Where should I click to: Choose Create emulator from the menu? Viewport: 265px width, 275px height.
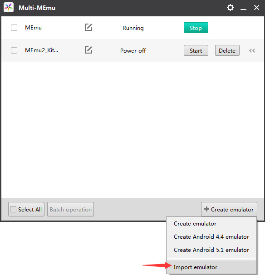(x=211, y=224)
